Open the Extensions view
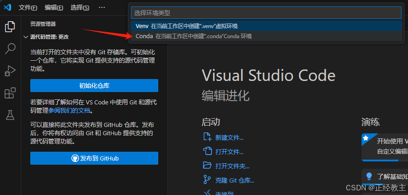 10,93
